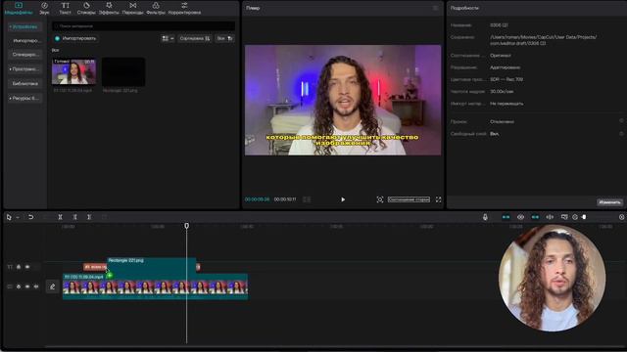Hide the main video track
Image resolution: width=627 pixels, height=352 pixels.
click(x=27, y=286)
